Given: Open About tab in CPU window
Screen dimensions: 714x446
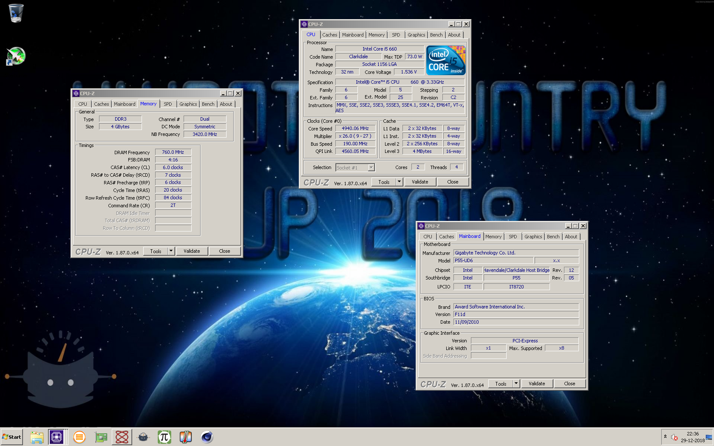Looking at the screenshot, I should coord(454,35).
